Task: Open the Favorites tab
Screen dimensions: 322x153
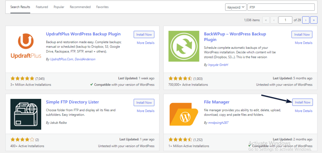Action: 102,7
